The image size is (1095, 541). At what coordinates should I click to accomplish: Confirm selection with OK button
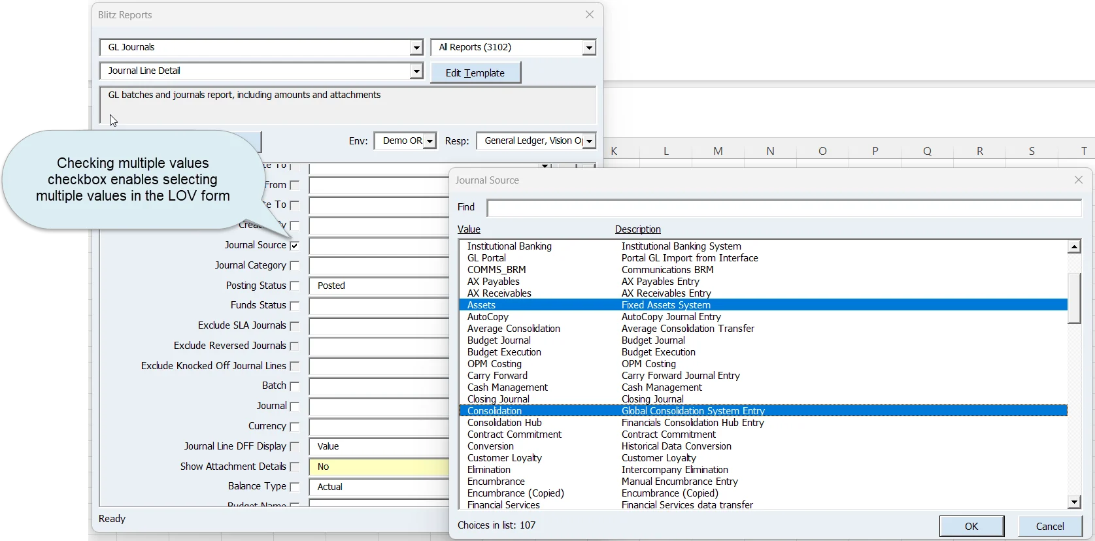tap(971, 526)
